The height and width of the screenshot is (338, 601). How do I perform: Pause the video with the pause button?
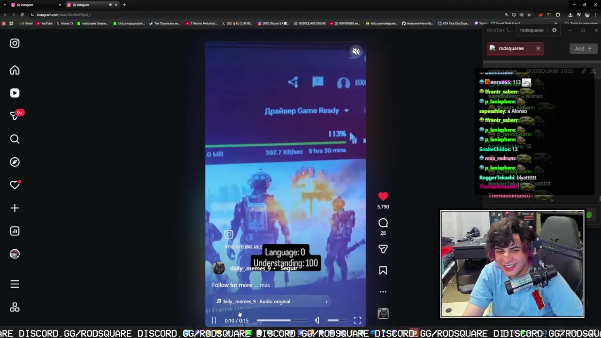[214, 321]
